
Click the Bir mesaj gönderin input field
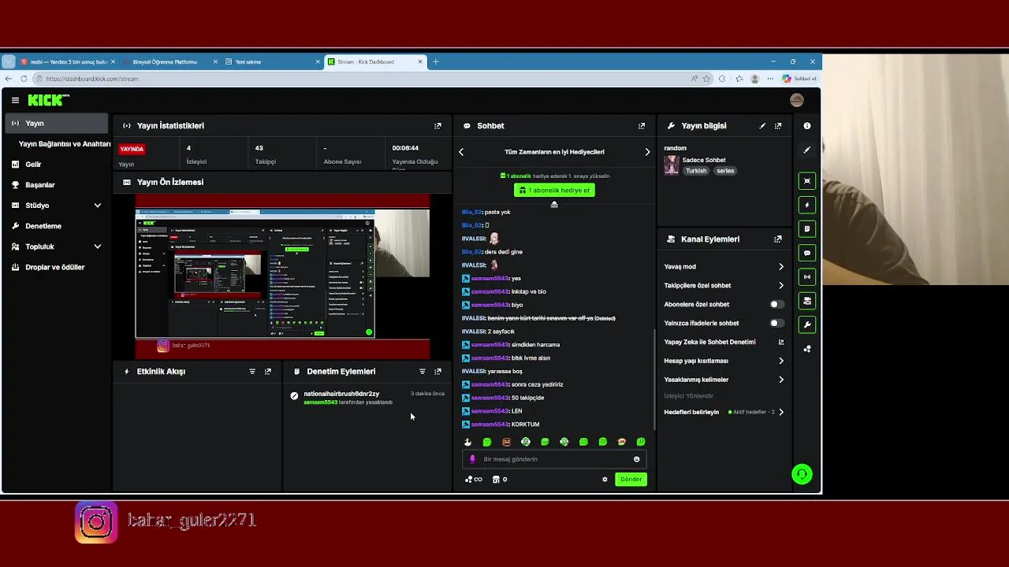point(554,459)
